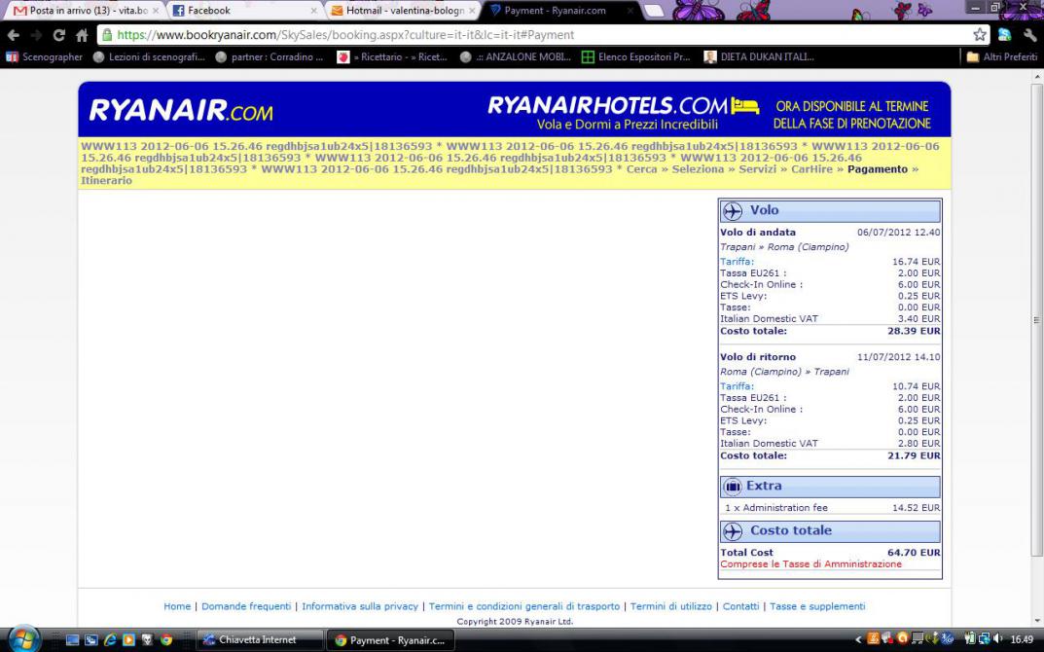Click the browser home icon
Viewport: 1044px width, 652px height.
[82, 35]
